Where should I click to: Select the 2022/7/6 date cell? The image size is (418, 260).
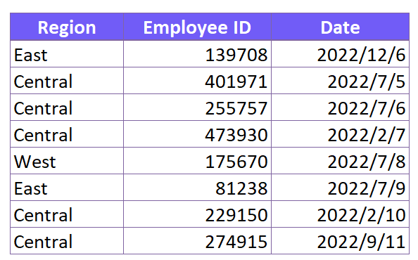(x=340, y=108)
